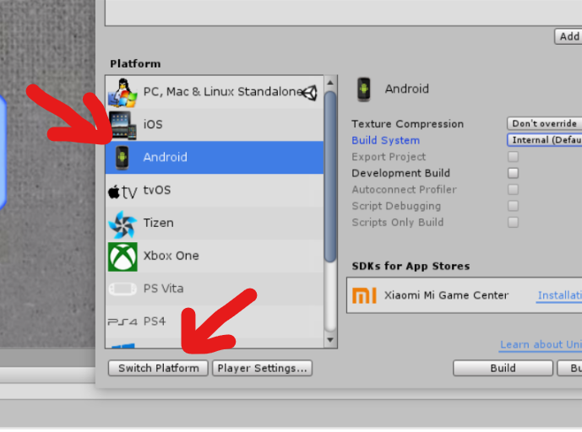Open the Texture Compression dropdown
This screenshot has height=432, width=582.
(x=544, y=123)
